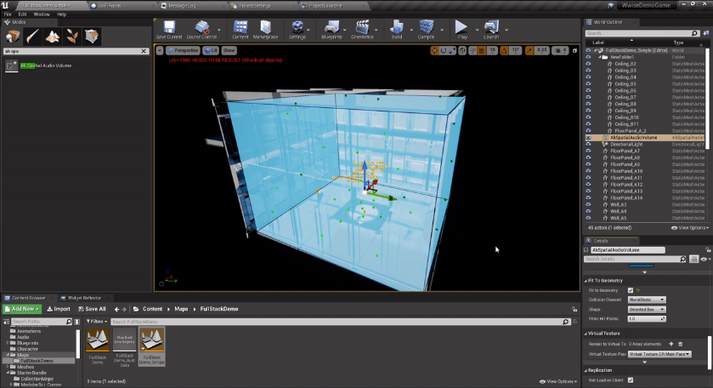This screenshot has height=388, width=713.
Task: Click the Add New button
Action: (x=21, y=309)
